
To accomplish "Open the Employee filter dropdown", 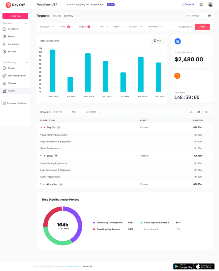I will coord(47,27).
